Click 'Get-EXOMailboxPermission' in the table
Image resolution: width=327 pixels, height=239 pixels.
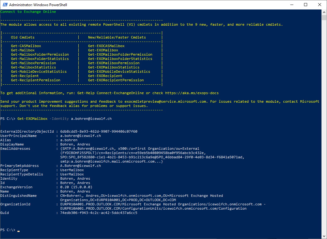click(114, 63)
